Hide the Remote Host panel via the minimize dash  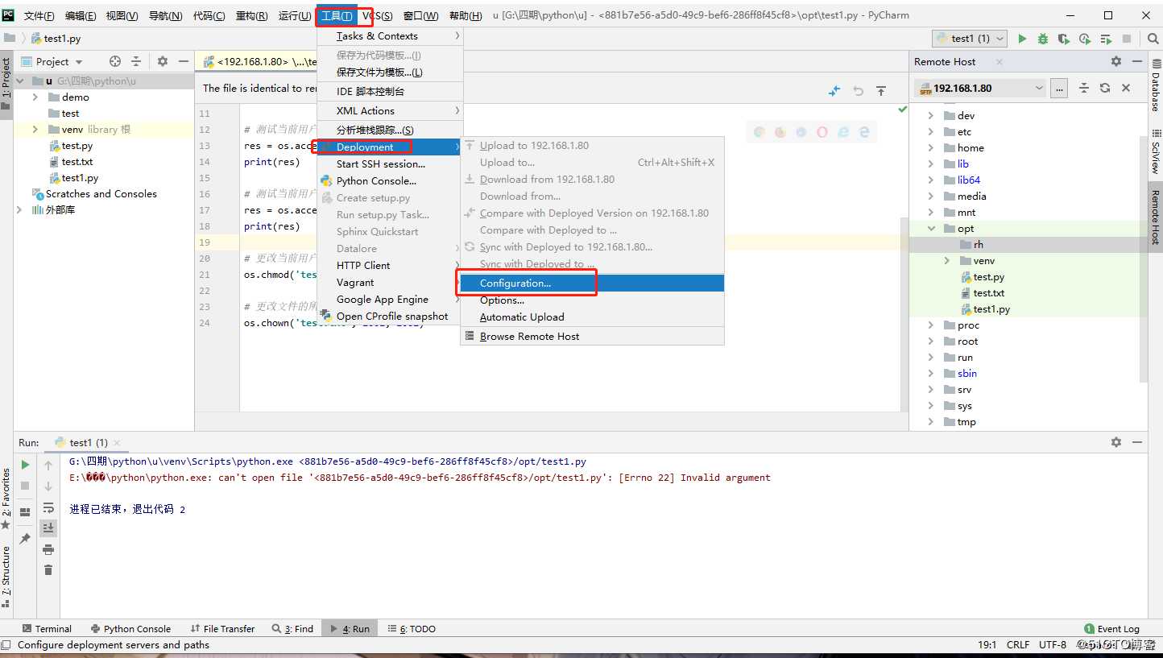point(1137,61)
